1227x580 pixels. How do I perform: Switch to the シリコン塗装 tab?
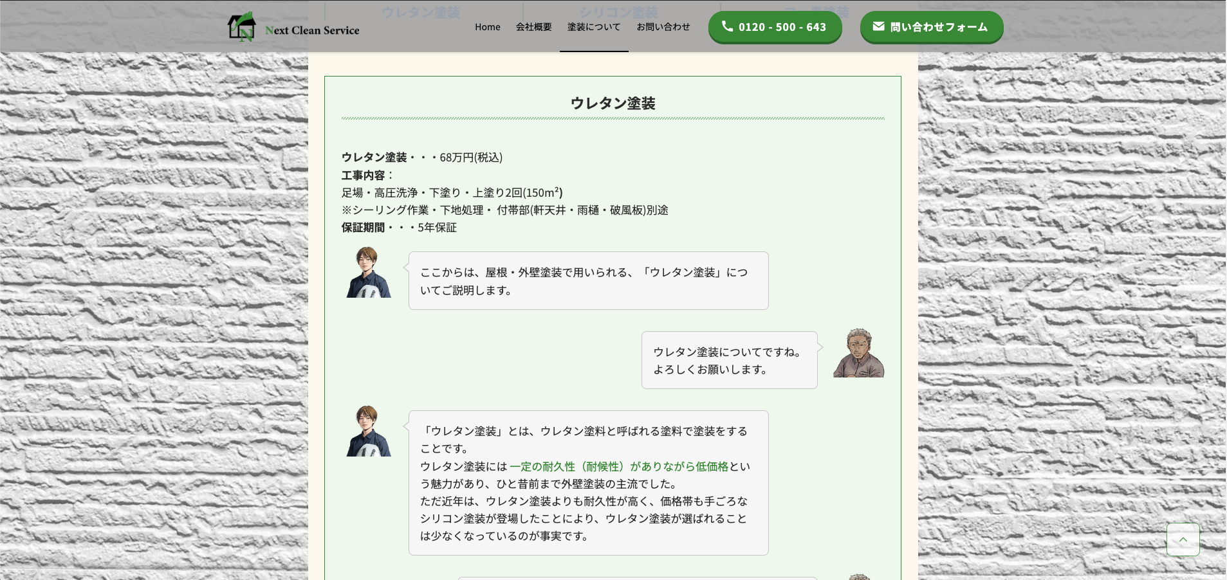618,12
